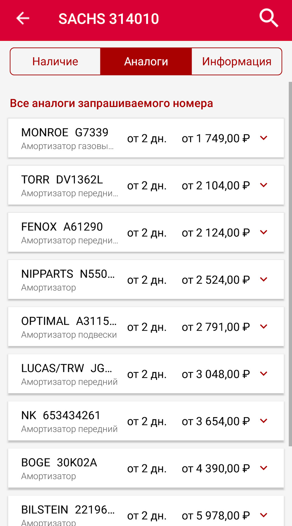Select the Аналоги tab

pyautogui.click(x=146, y=61)
